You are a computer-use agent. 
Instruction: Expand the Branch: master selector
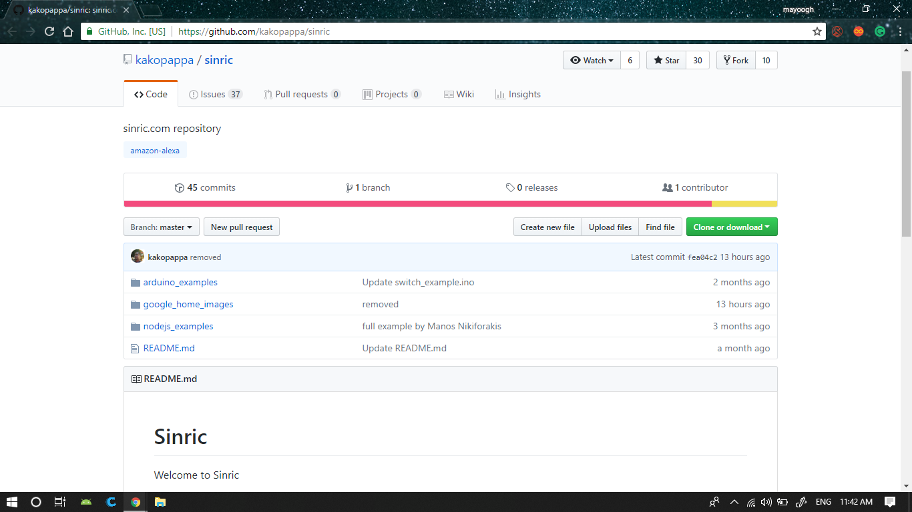tap(161, 227)
